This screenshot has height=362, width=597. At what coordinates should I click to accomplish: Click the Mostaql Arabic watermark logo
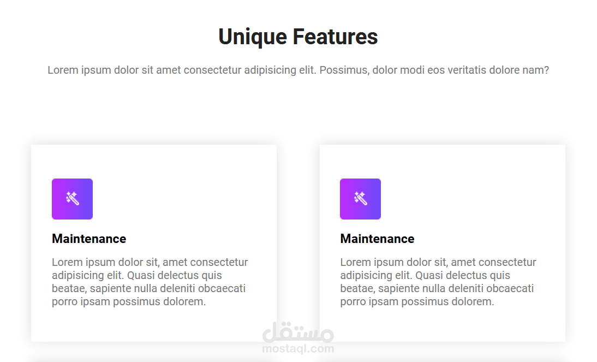click(298, 331)
